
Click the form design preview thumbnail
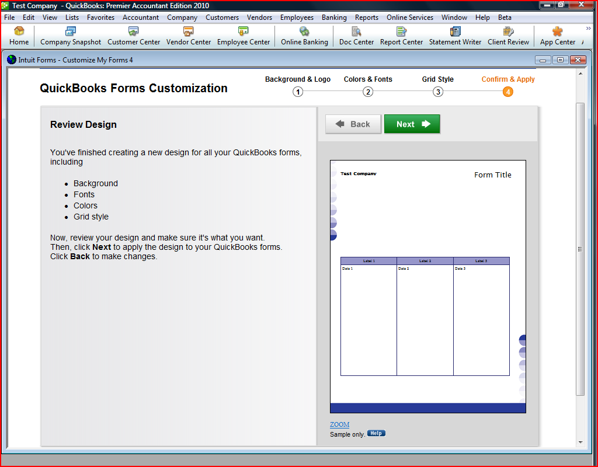pos(428,286)
